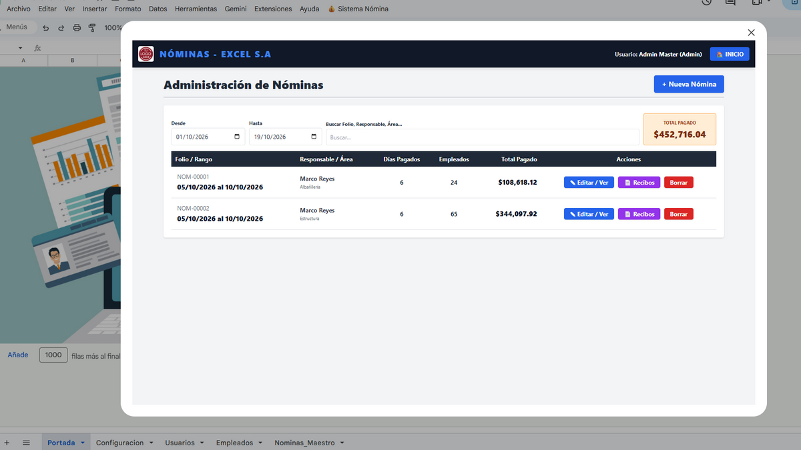Switch to the Usuarios sheet tab

180,443
